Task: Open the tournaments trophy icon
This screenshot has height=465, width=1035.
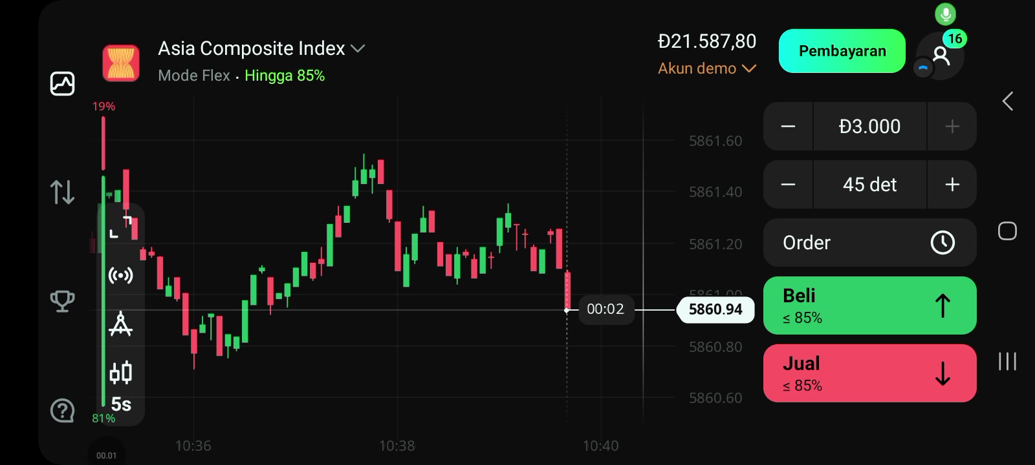Action: click(62, 301)
